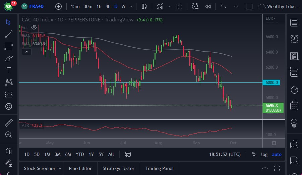This screenshot has height=175, width=302.
Task: Open the Strategy Tester tab
Action: click(x=118, y=168)
